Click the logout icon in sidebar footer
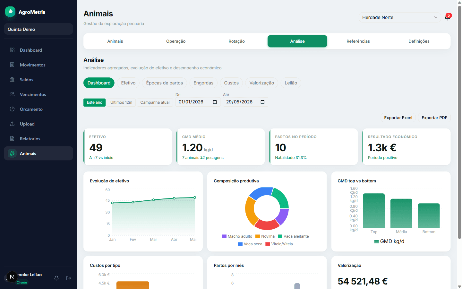Screen dimensions: 462x289 point(69,278)
